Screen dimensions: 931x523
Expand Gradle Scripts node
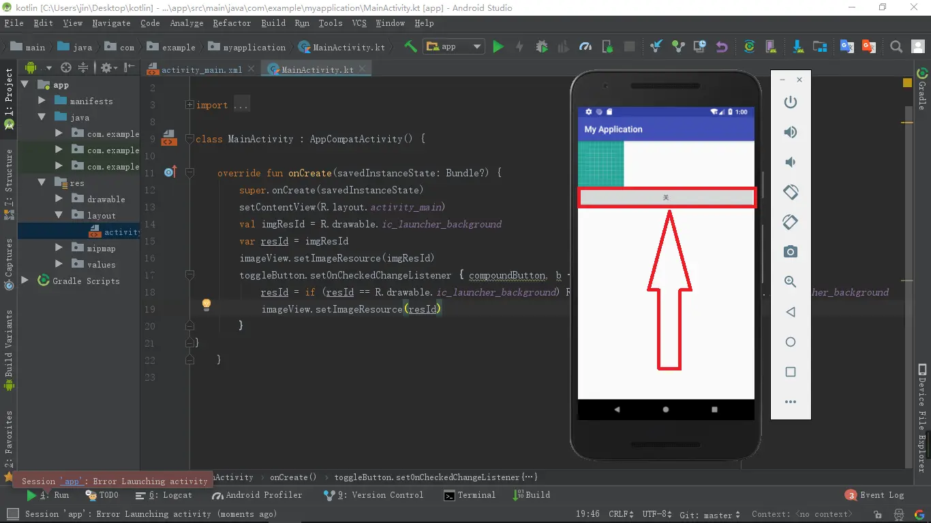25,281
